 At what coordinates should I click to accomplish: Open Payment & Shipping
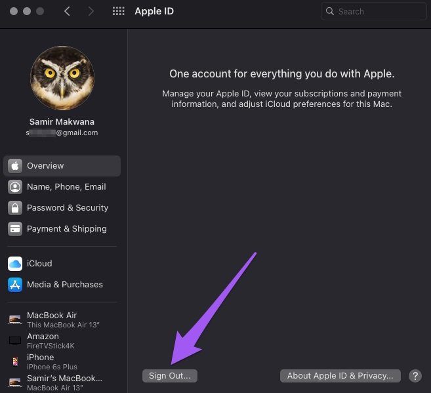click(62, 229)
